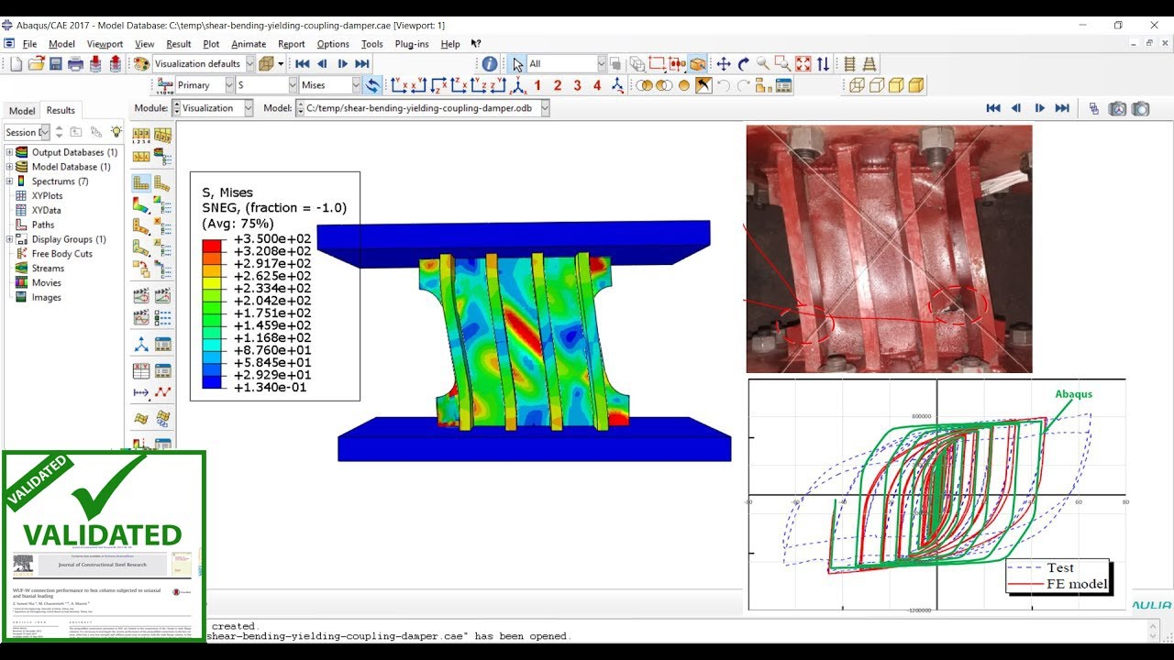The image size is (1174, 660).
Task: Select wireframe render style cube
Action: point(857,85)
